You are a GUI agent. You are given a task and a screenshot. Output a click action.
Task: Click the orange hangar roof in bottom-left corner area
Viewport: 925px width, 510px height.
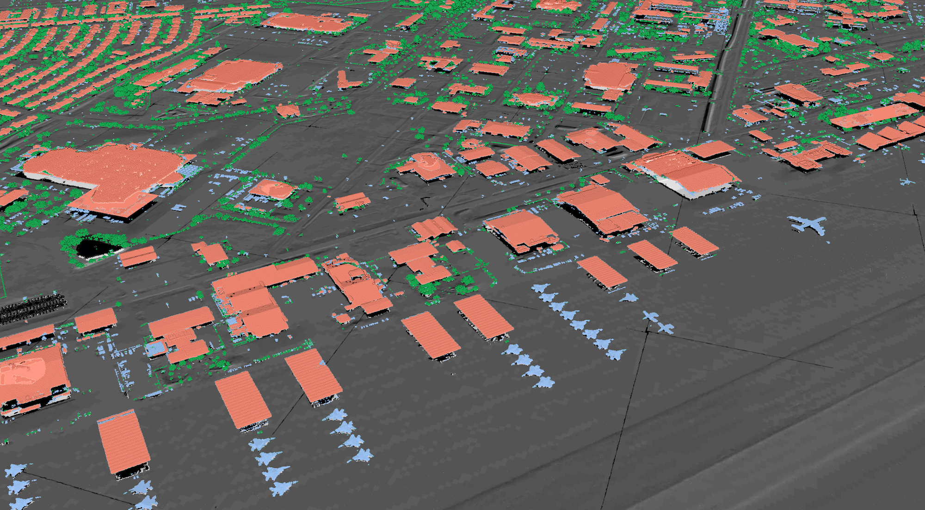click(123, 443)
